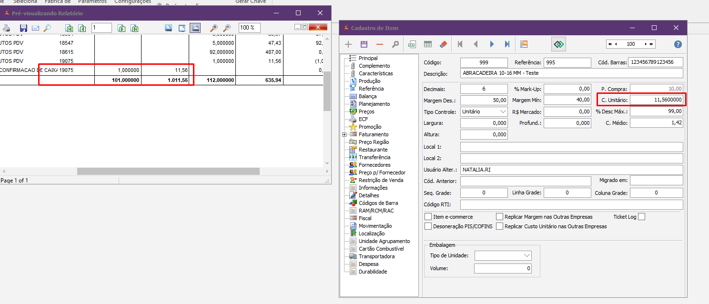Open the log icon in the item toolbar
Viewport: 709px width, 304px height.
[x=524, y=44]
